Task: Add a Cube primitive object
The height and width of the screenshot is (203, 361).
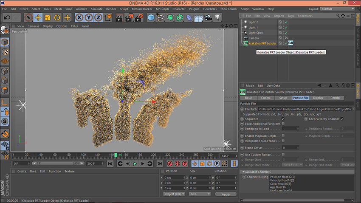Action: [x=151, y=17]
